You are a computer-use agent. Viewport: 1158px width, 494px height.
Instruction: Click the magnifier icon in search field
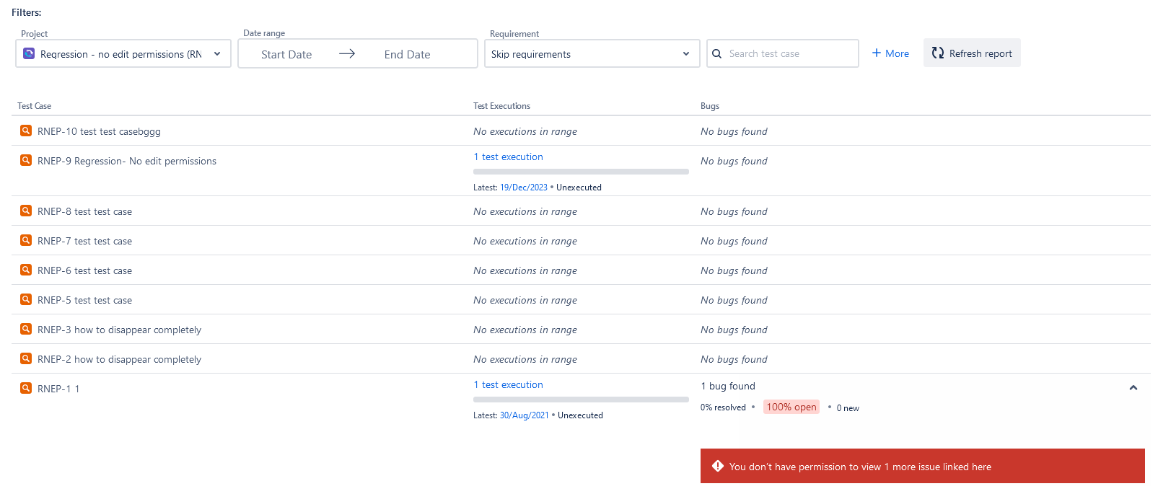pyautogui.click(x=716, y=53)
